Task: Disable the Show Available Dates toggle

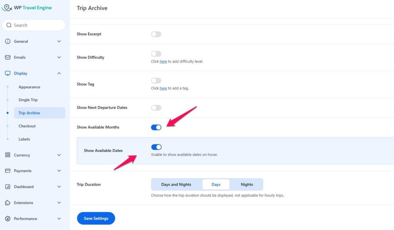Action: click(x=156, y=147)
